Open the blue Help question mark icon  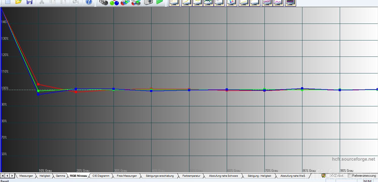click(89, 2)
